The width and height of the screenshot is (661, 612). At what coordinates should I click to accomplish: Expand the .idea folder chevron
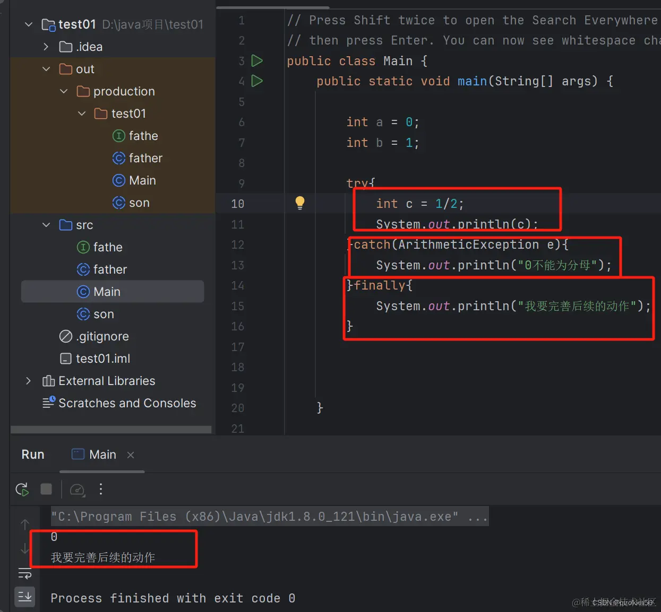(x=46, y=47)
